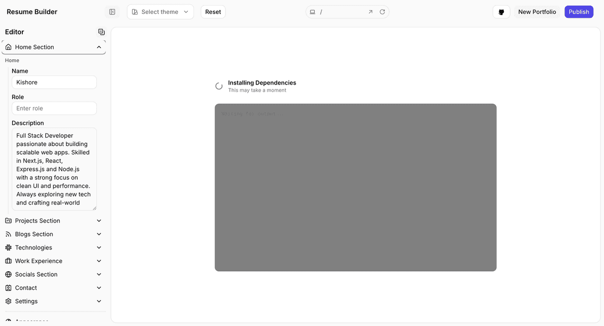This screenshot has width=604, height=326.
Task: Click the Home Section house icon
Action: 8,47
